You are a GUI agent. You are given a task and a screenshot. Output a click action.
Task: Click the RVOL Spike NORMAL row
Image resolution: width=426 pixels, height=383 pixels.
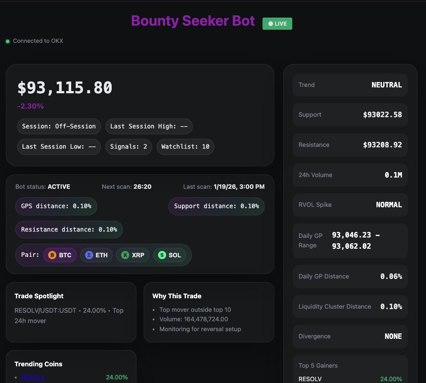pos(350,205)
